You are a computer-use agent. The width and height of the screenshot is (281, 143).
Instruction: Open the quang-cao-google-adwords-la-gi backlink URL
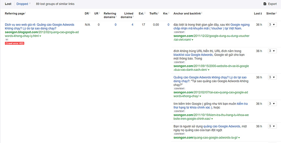206,138
